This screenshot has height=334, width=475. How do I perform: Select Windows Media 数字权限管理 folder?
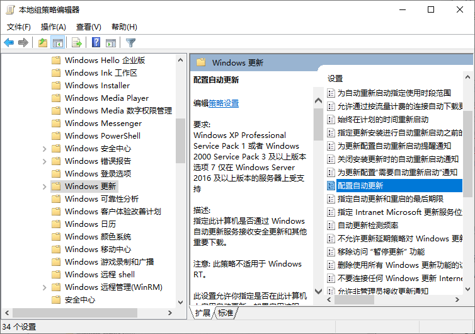[x=118, y=111]
